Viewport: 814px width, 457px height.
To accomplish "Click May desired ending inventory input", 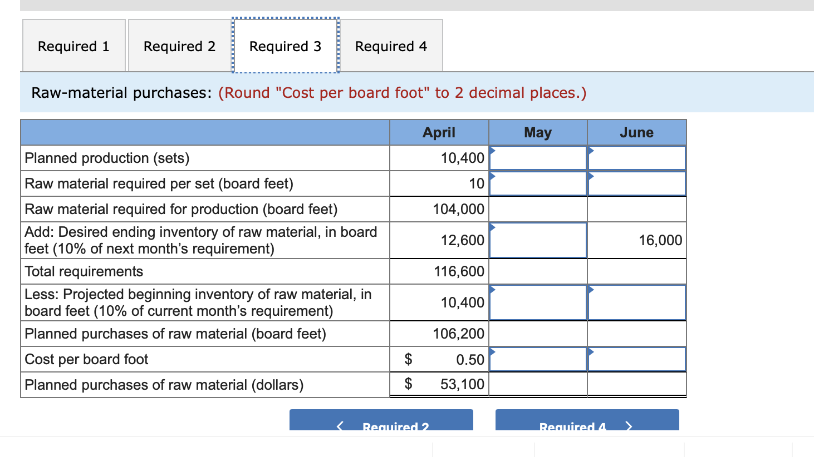I will (538, 240).
